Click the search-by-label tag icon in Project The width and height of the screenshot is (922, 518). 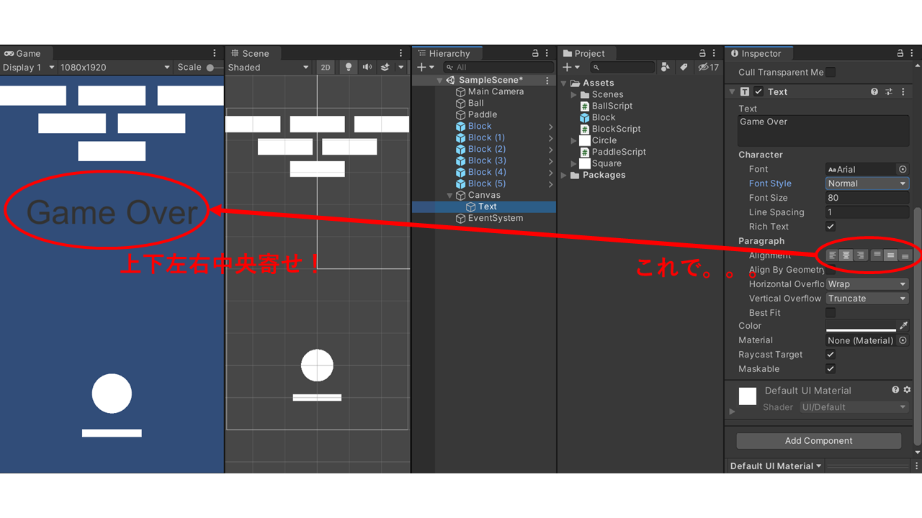pyautogui.click(x=683, y=67)
